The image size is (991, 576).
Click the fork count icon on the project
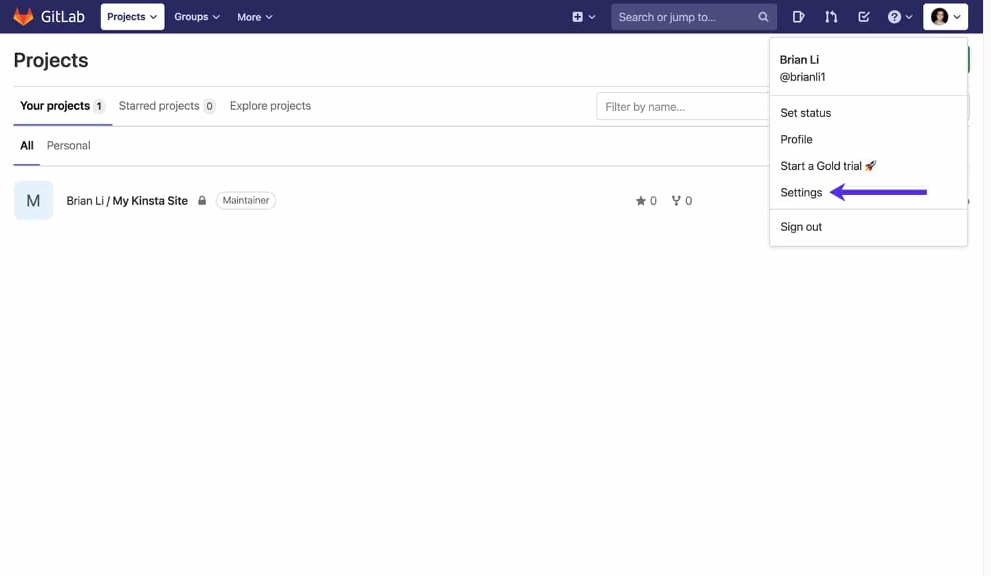coord(676,200)
